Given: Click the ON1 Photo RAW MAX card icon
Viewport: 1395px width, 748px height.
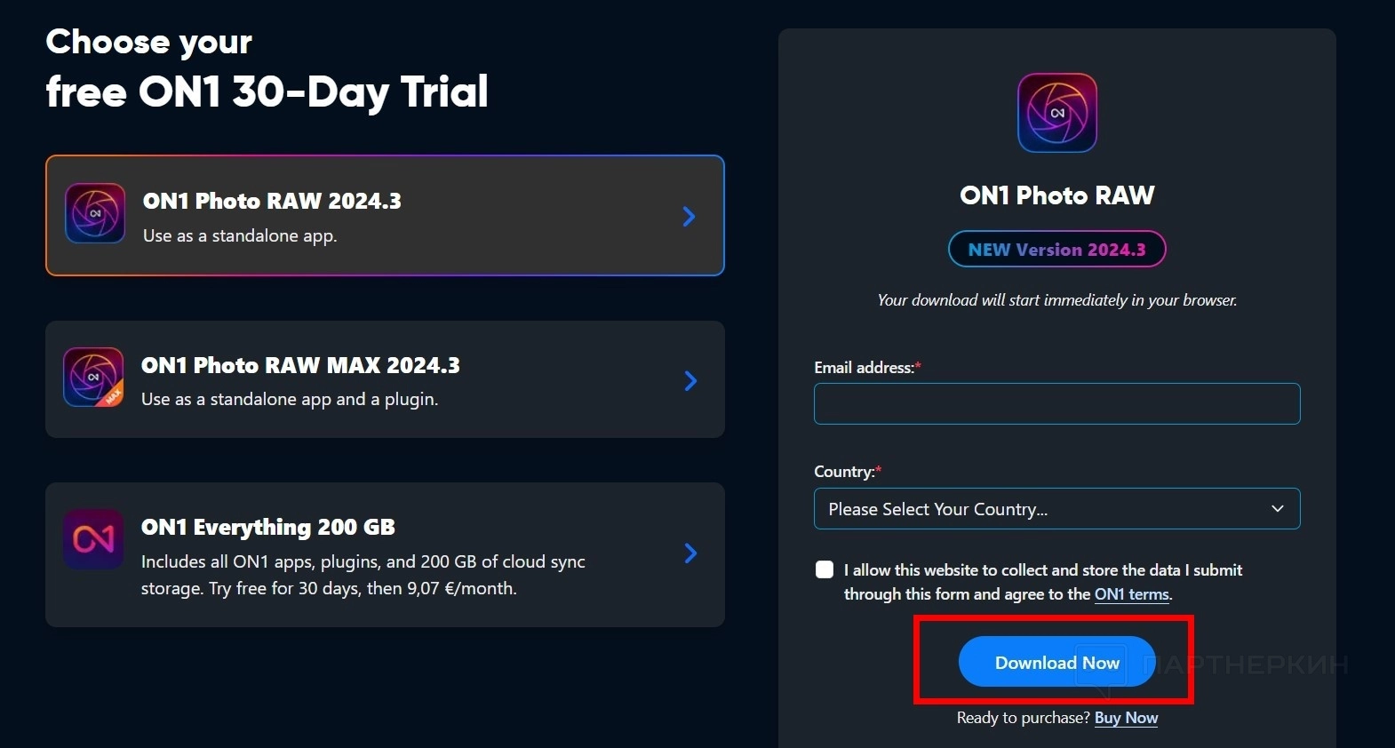Looking at the screenshot, I should click(93, 378).
